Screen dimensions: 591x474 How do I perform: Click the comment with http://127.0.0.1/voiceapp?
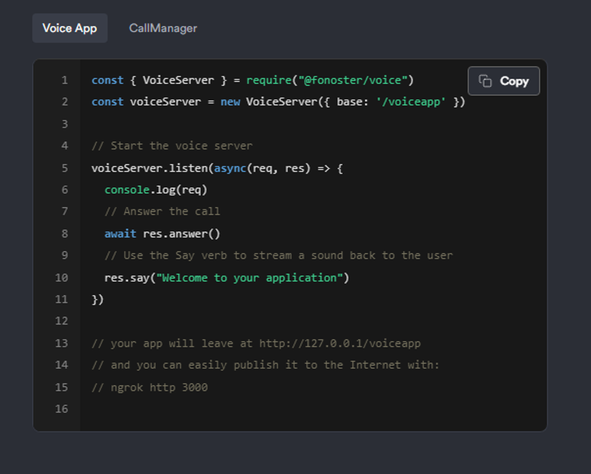coord(256,343)
